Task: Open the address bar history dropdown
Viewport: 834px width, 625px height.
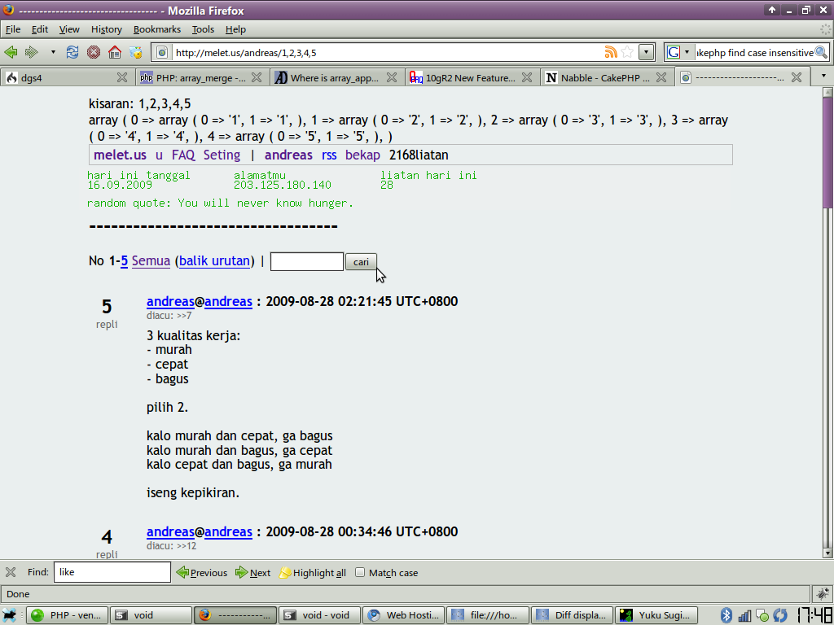Action: pos(646,52)
